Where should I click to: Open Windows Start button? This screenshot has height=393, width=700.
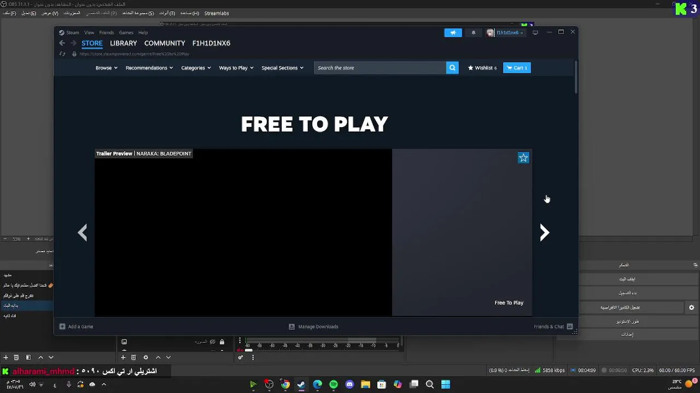(446, 385)
